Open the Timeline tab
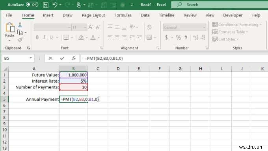This screenshot has width=268, height=151. click(x=166, y=15)
